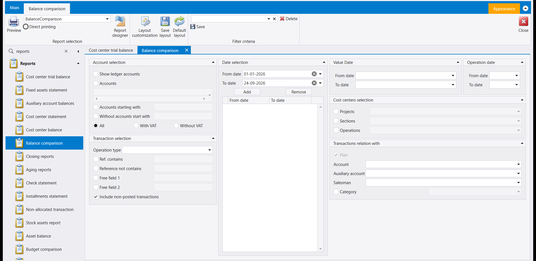Open Value Date From date dropdown
This screenshot has width=536, height=261.
pos(453,75)
